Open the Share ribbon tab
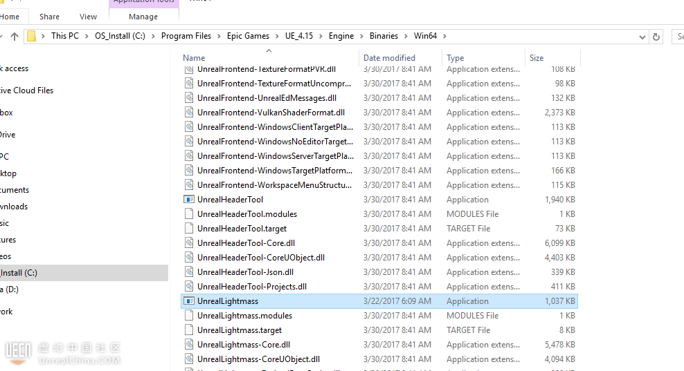684x371 pixels. coord(49,17)
